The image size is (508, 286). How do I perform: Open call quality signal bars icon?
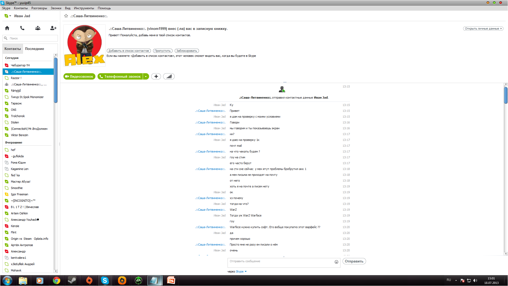tap(169, 76)
